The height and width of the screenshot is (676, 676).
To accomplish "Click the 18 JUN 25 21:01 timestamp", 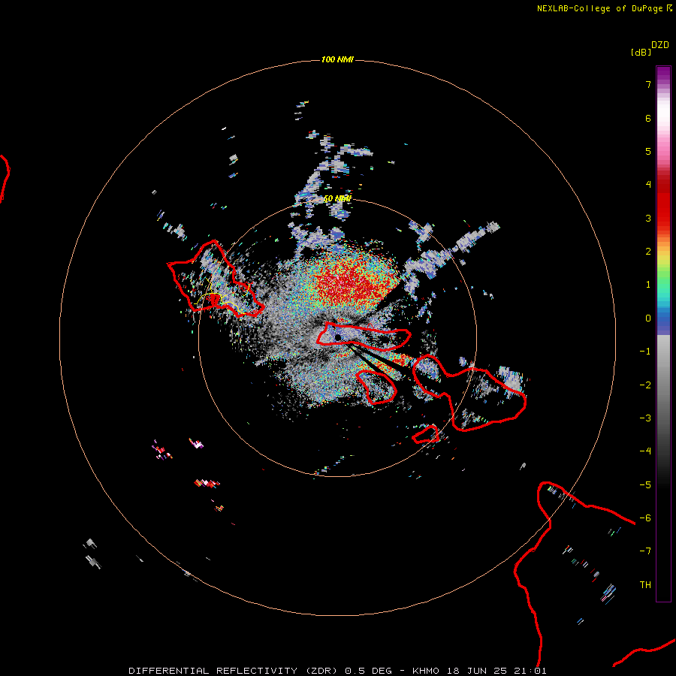I will [496, 671].
